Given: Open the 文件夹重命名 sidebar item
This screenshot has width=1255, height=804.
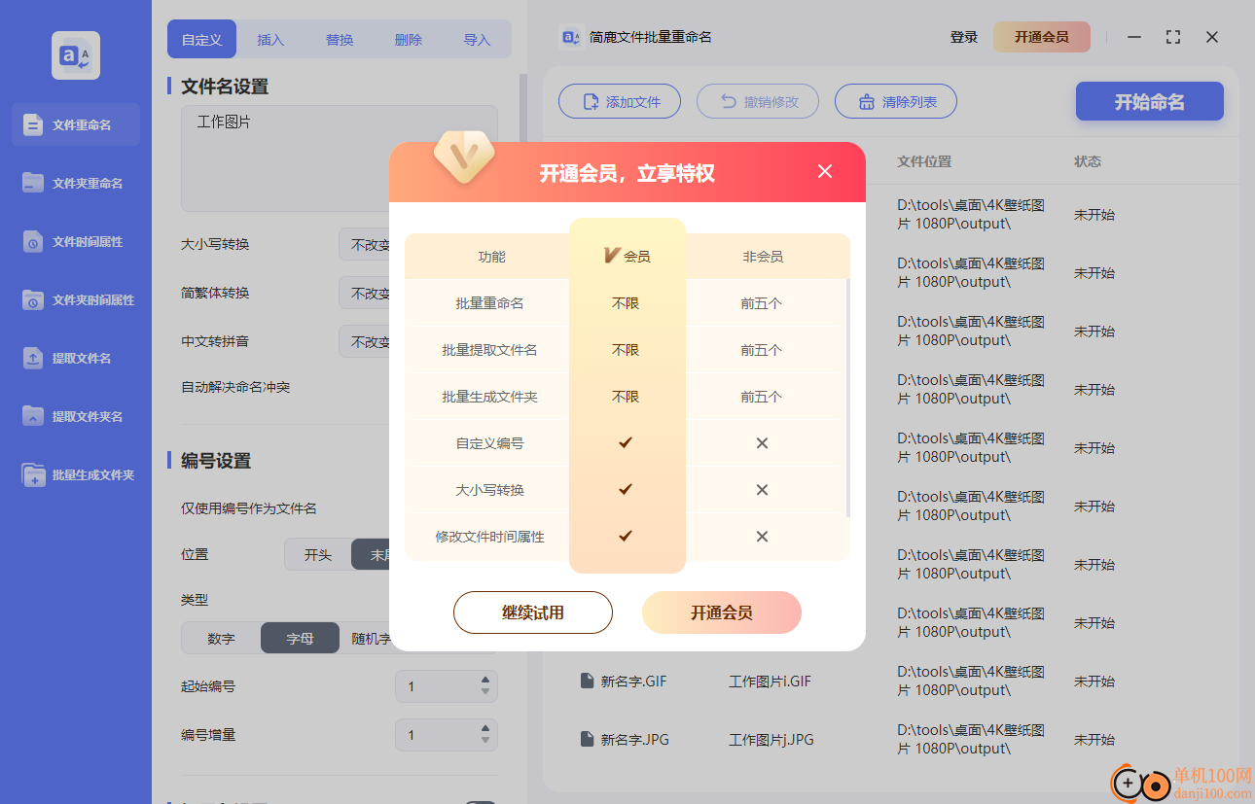Looking at the screenshot, I should (76, 183).
